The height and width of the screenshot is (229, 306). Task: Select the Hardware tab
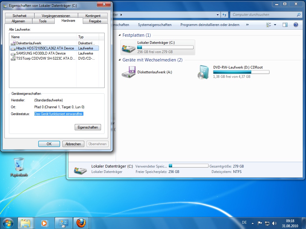point(68,21)
